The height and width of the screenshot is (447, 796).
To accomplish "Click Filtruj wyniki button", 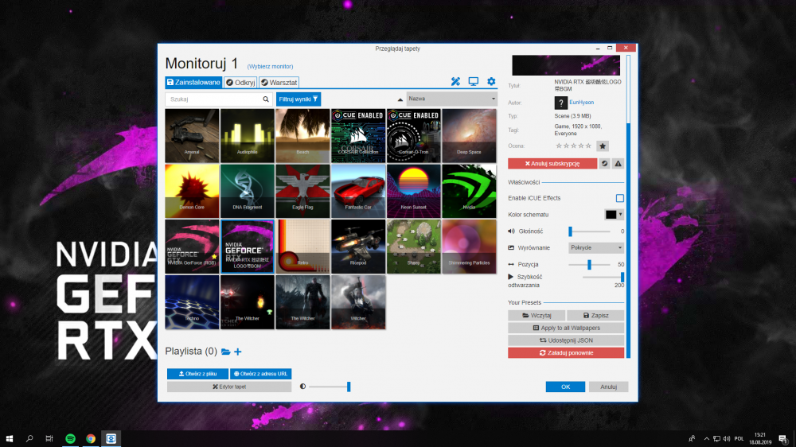I will coord(298,99).
